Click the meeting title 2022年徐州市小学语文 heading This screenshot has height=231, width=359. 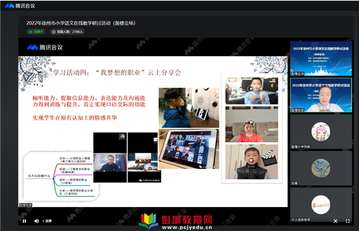click(81, 23)
